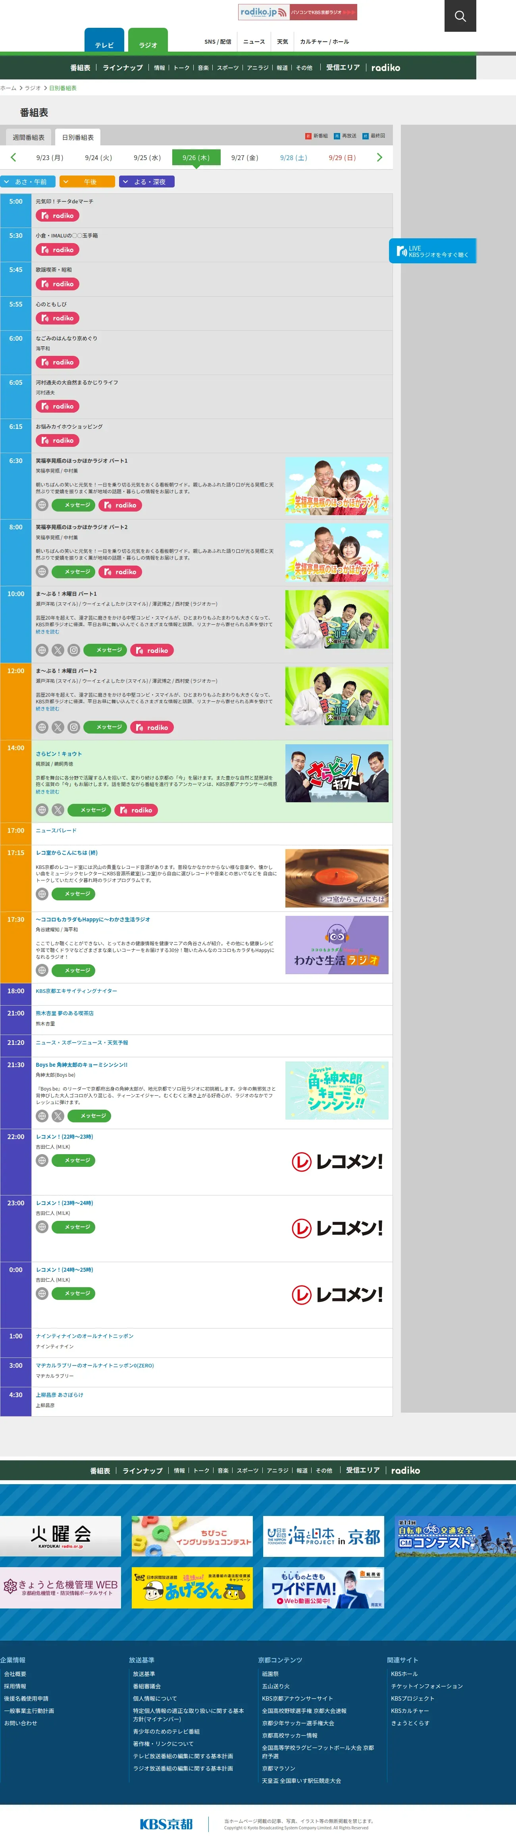
Task: Listen on radiko for 歌謡喫茶・昭和
Action: (x=57, y=284)
